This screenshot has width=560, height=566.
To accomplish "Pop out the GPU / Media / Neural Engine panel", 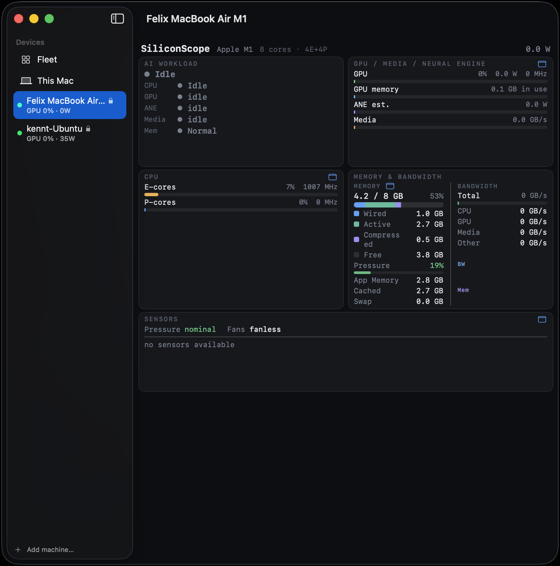I will point(542,64).
